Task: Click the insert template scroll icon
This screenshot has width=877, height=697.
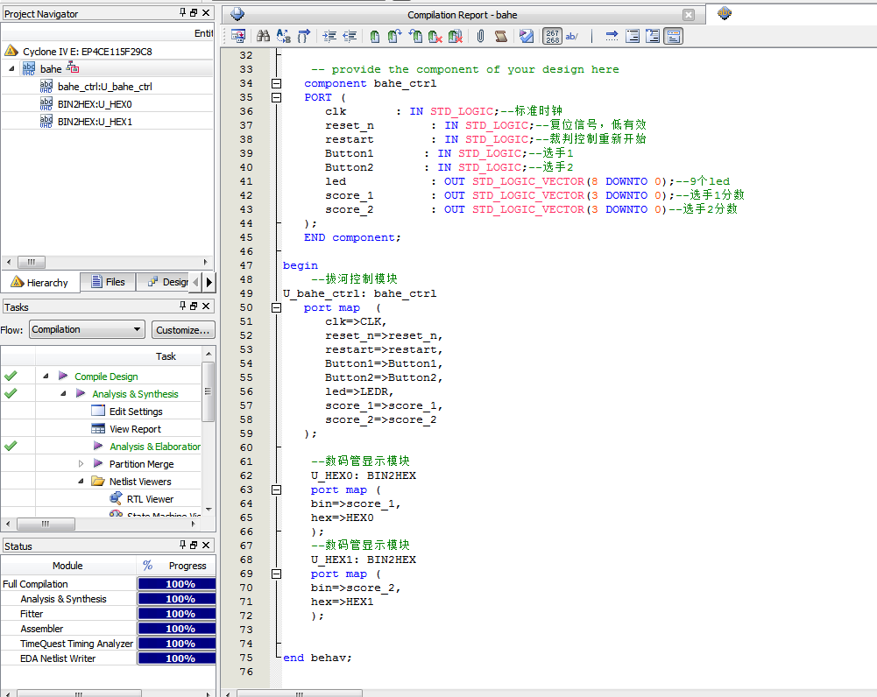Action: pos(500,36)
